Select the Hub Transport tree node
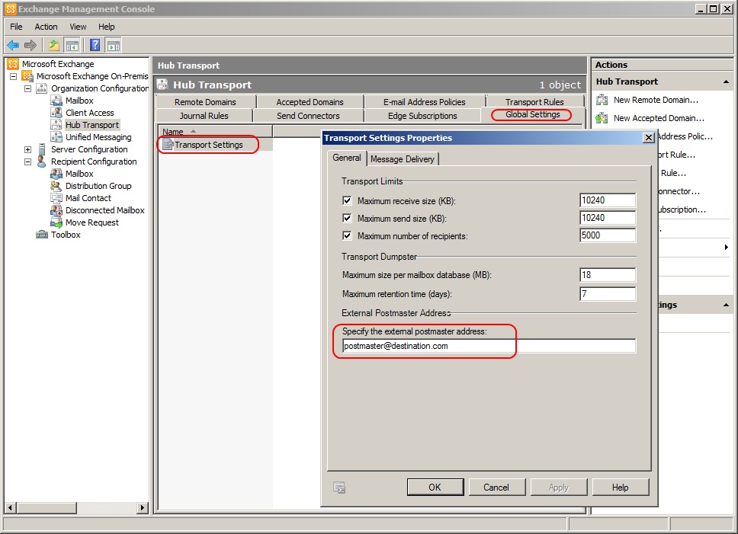This screenshot has height=534, width=738. tap(92, 125)
